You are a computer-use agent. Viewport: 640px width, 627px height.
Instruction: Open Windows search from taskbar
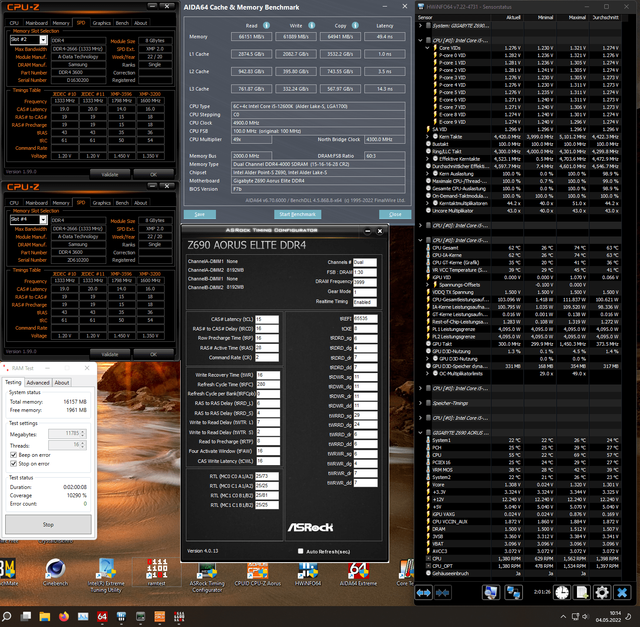pyautogui.click(x=7, y=617)
